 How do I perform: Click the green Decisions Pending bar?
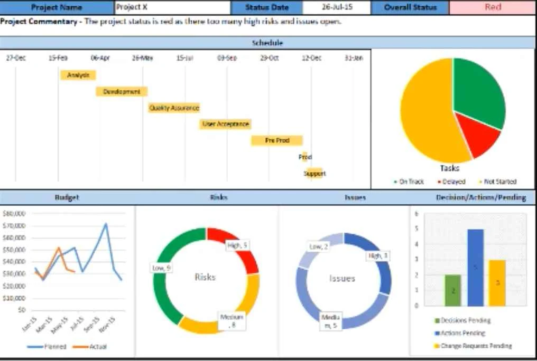[453, 291]
